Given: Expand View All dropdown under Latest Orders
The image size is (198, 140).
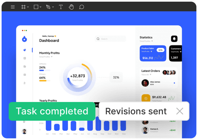Looking at the screenshot, I should [150, 75].
